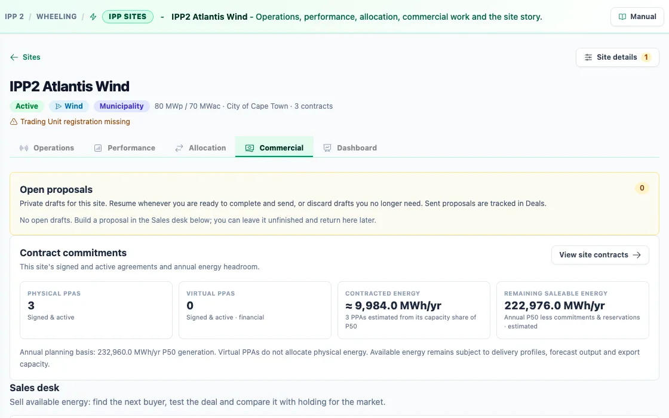Click the Site details notification count

tap(646, 57)
